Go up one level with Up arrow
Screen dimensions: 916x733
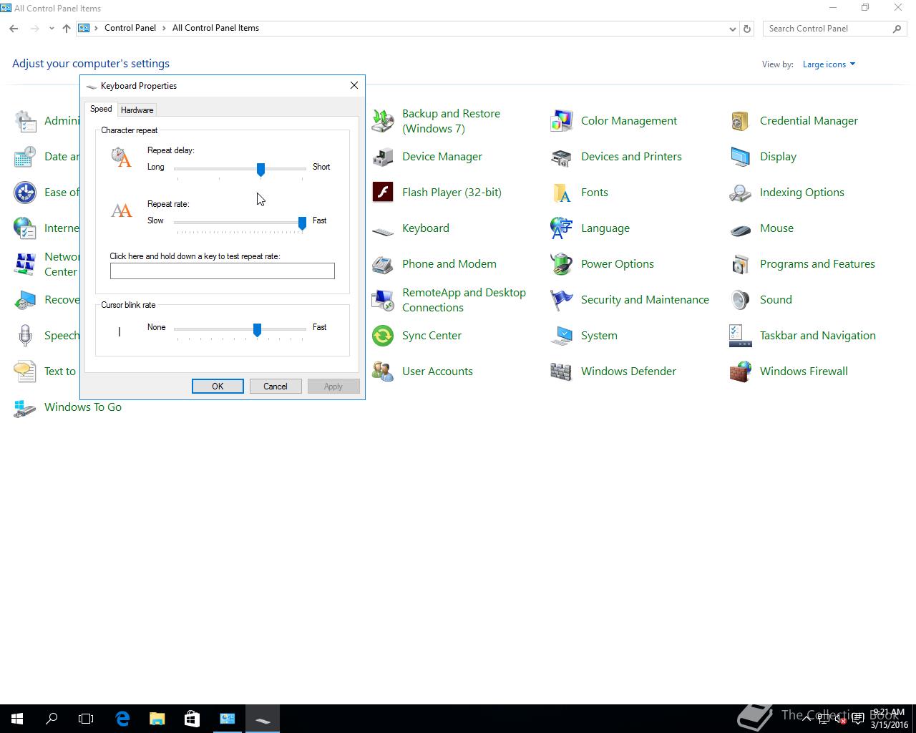66,29
